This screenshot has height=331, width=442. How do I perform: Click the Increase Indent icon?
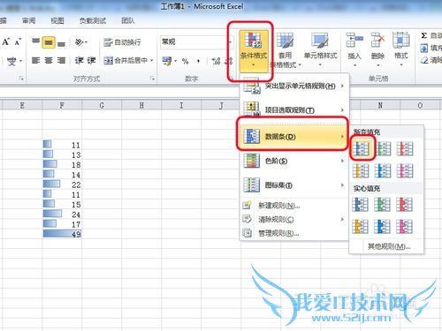[x=91, y=61]
